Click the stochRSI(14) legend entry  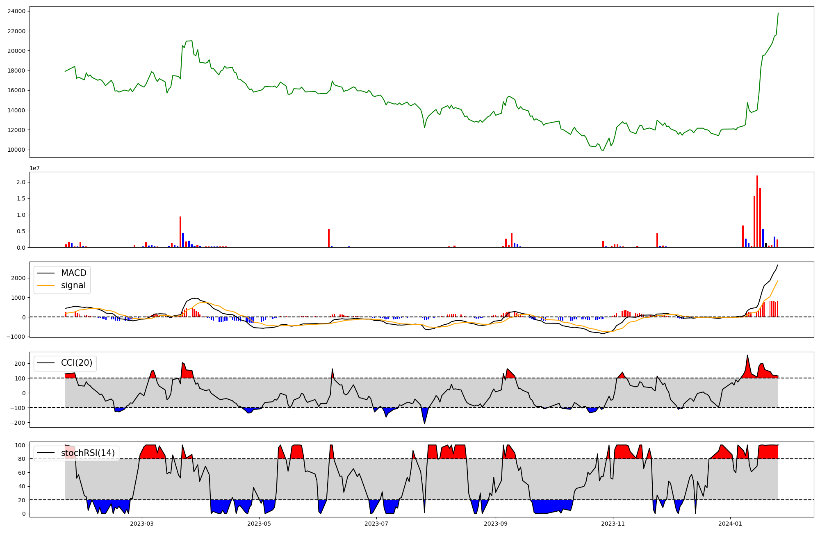pyautogui.click(x=88, y=453)
